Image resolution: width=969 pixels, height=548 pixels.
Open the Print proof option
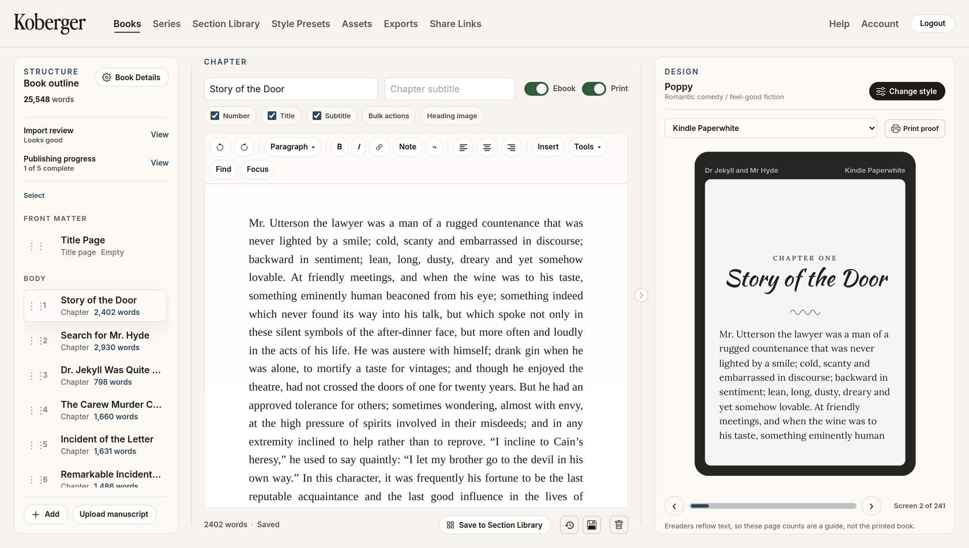point(915,129)
